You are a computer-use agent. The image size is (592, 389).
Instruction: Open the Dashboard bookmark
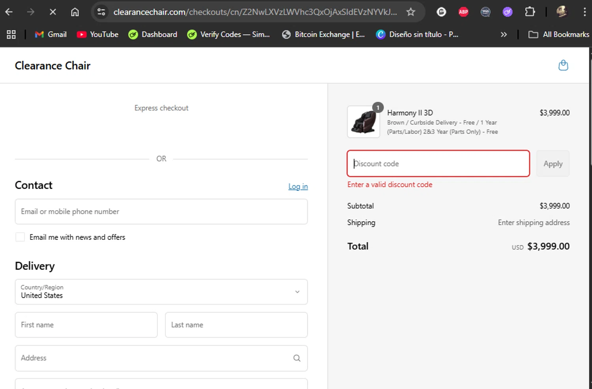[153, 35]
